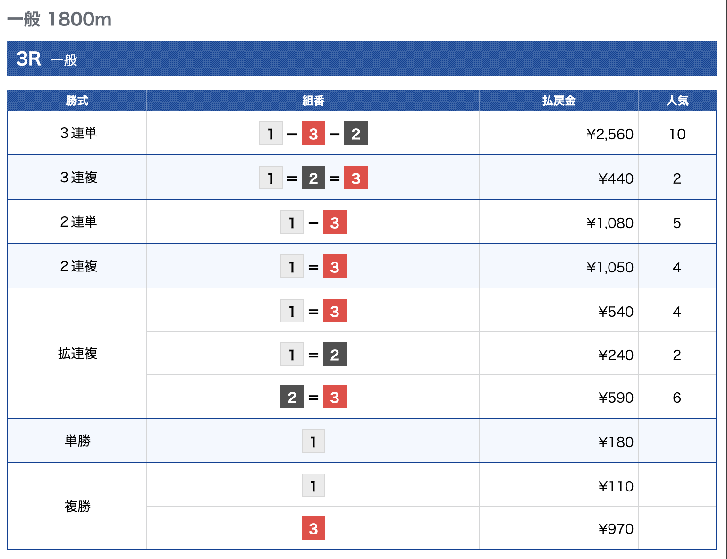Click the dark 2 badge beside the ¥240 payout

click(335, 355)
